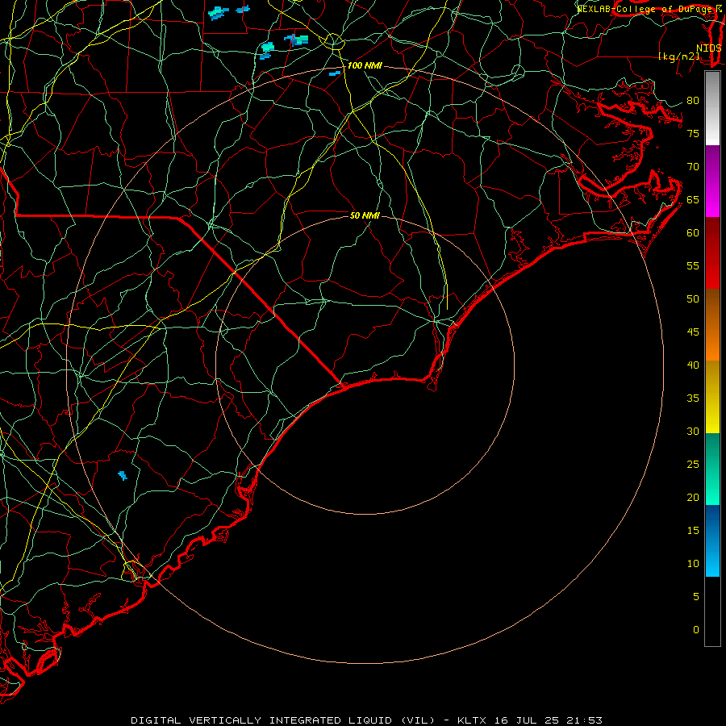Click the 25 value on the legend scale

pyautogui.click(x=693, y=465)
